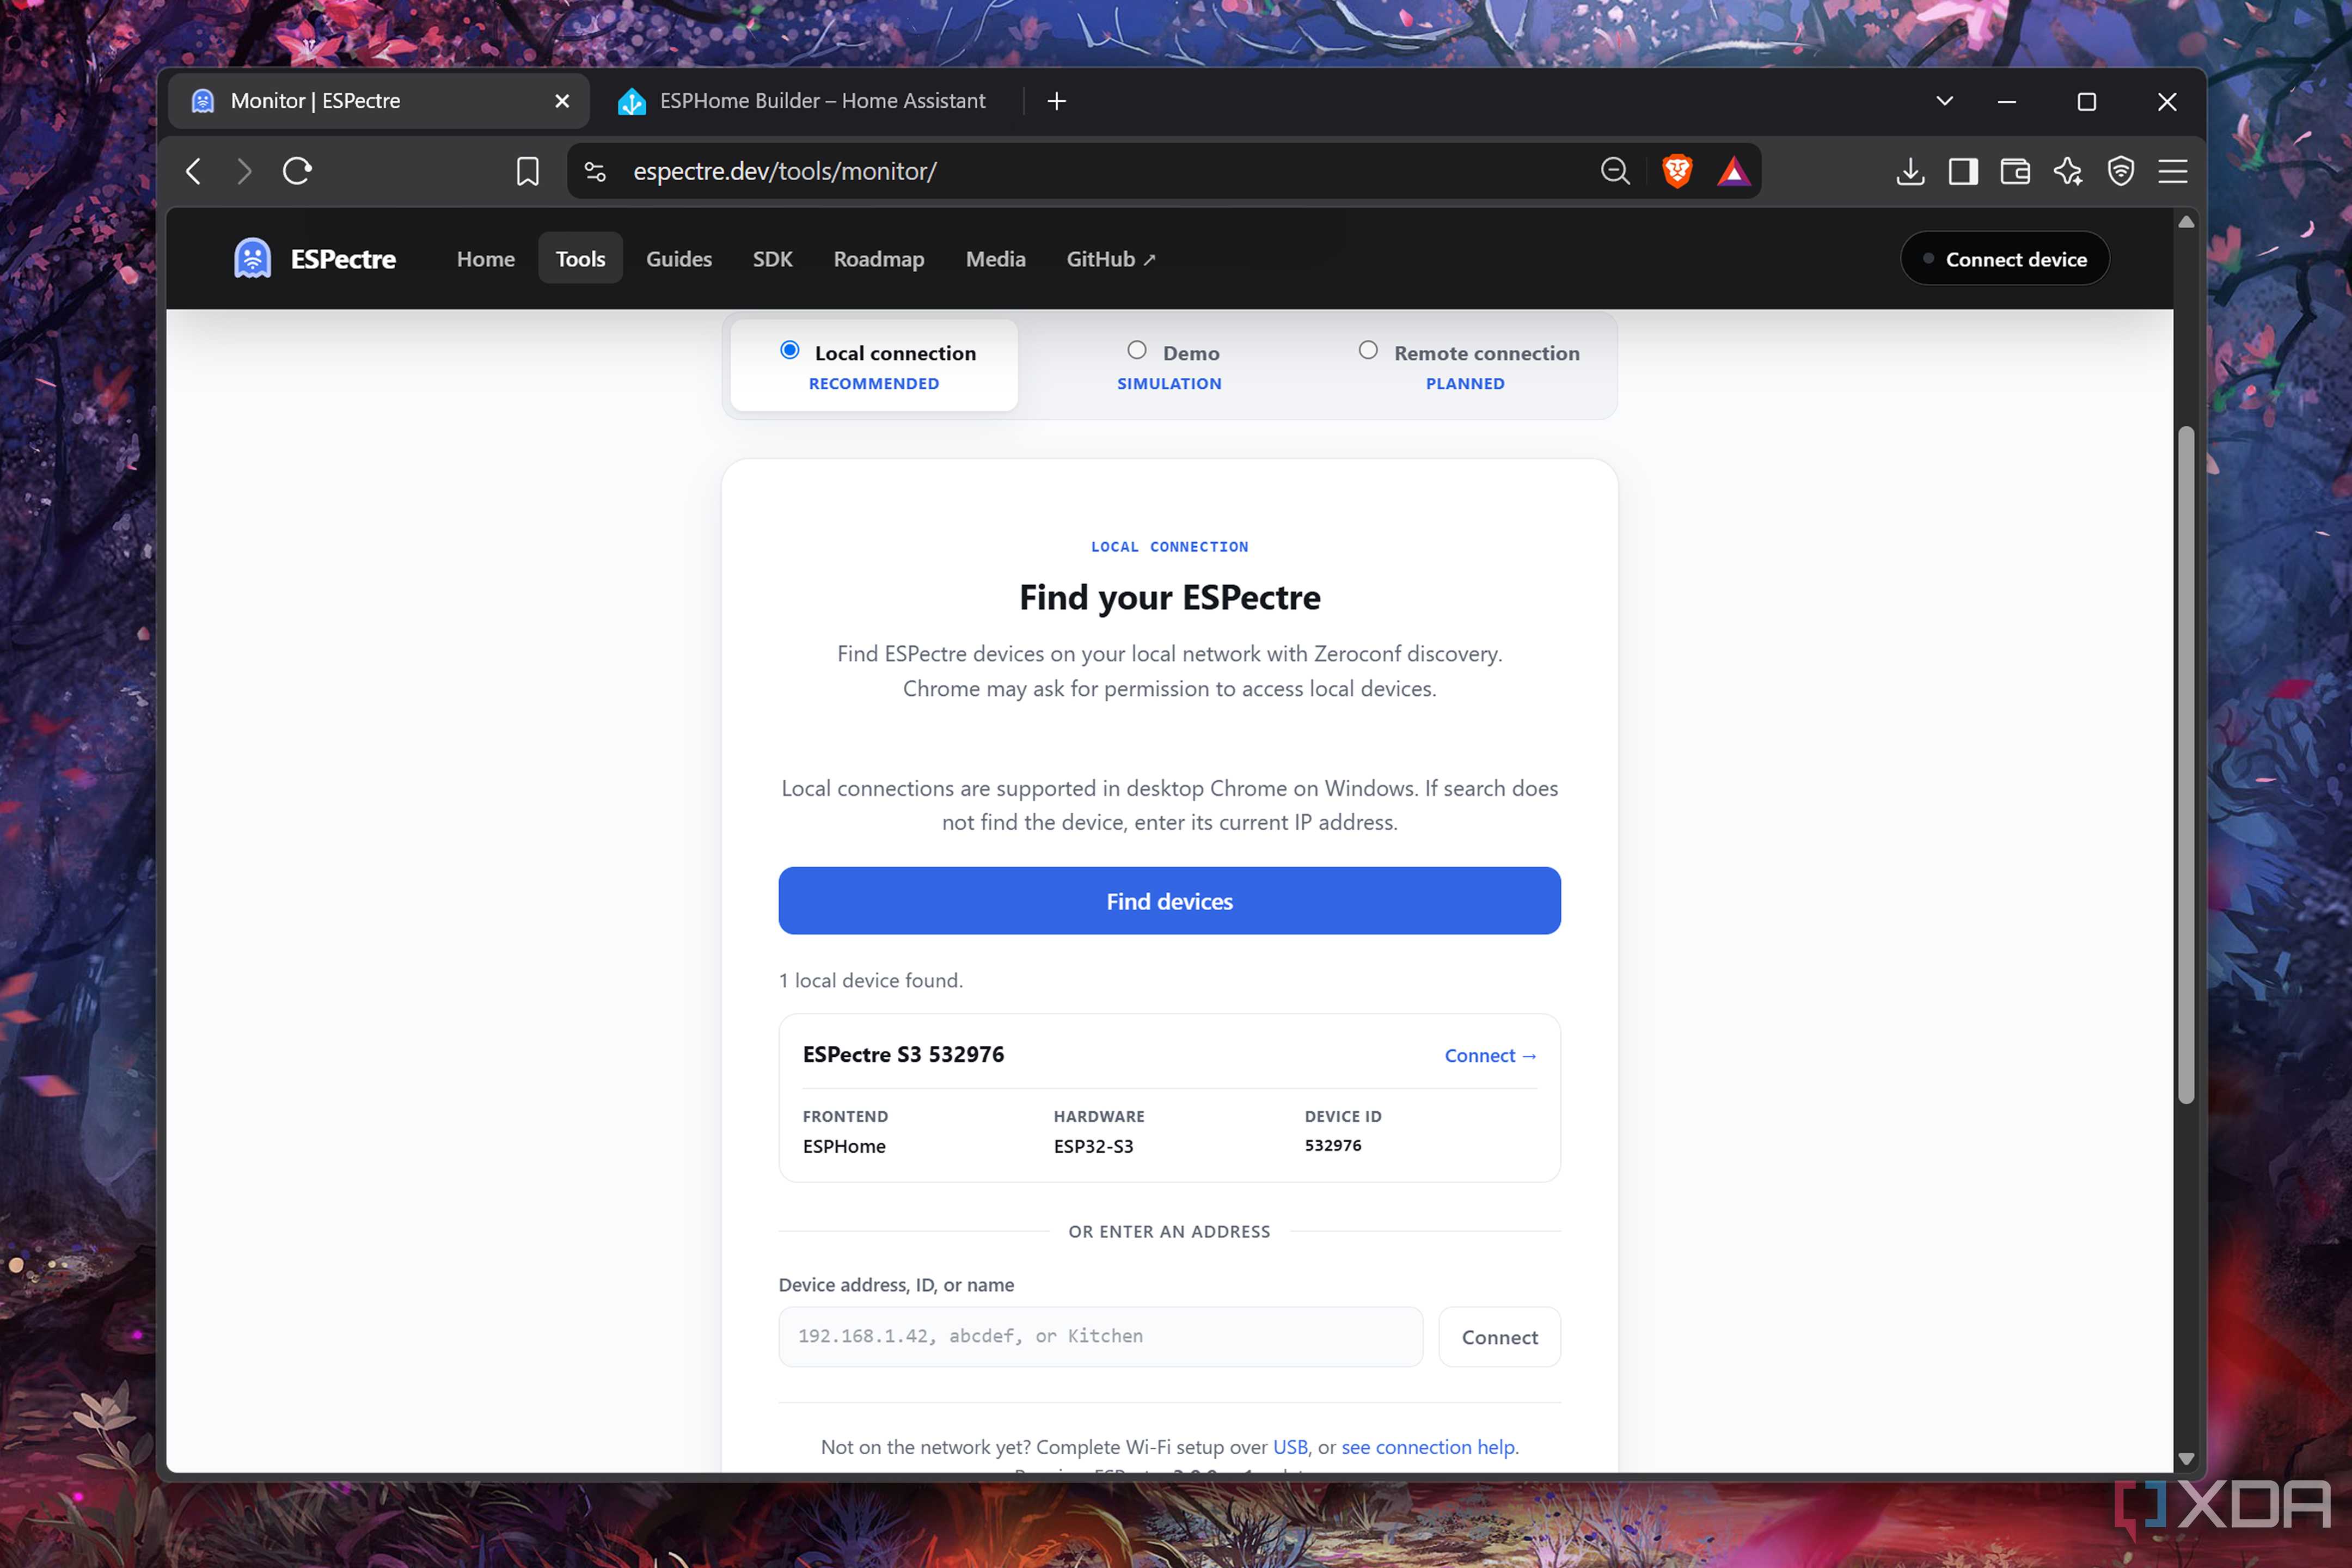Click the scrollbar down arrow

(x=2186, y=1459)
